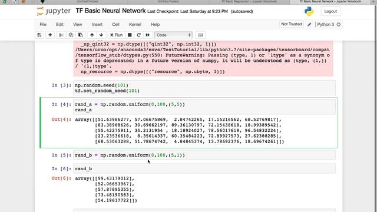Click the pencil edit icon beside Not Trusted
The width and height of the screenshot is (377, 212).
pos(309,25)
